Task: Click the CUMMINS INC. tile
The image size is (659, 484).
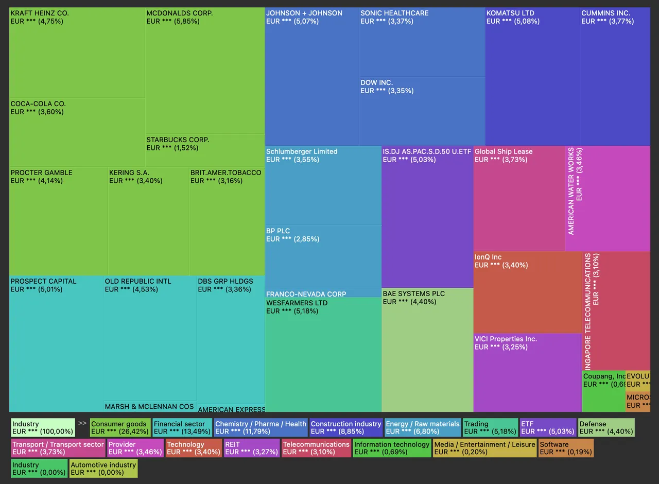Action: pyautogui.click(x=615, y=76)
